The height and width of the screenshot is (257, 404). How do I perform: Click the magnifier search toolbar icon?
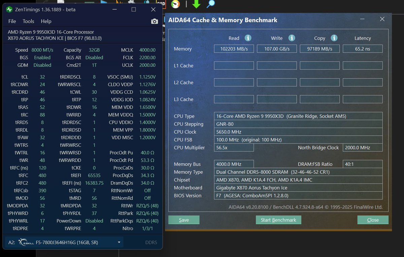click(211, 4)
